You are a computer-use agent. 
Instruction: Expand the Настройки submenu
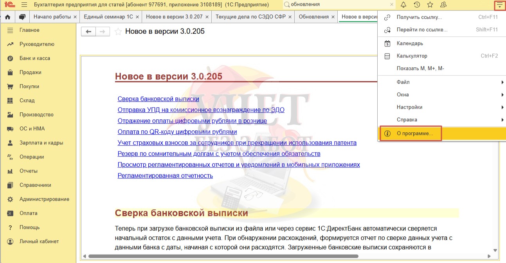pos(442,107)
